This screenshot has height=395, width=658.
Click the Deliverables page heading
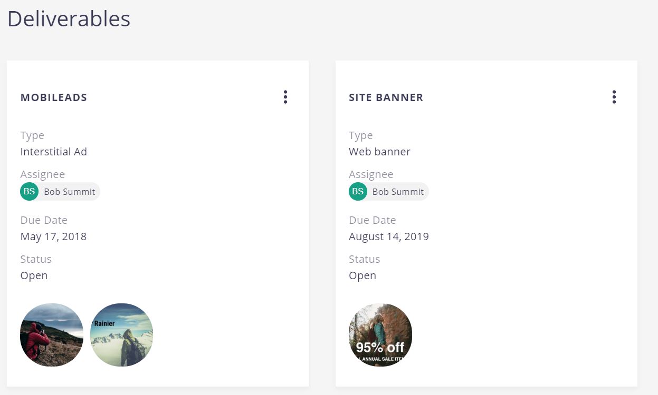69,19
